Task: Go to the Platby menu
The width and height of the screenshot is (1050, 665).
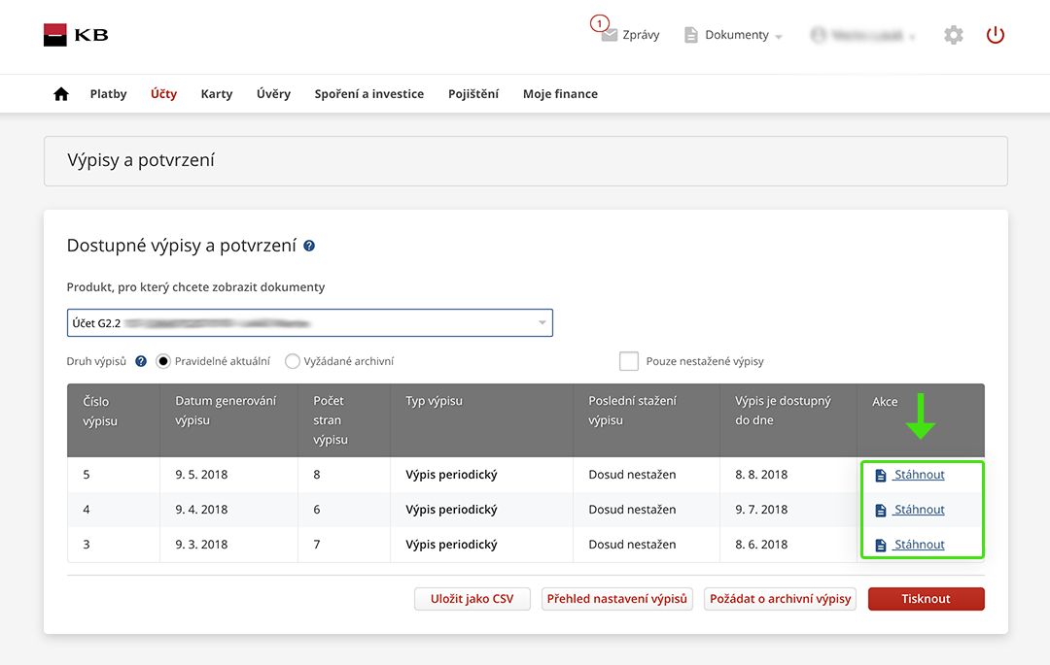Action: (108, 94)
